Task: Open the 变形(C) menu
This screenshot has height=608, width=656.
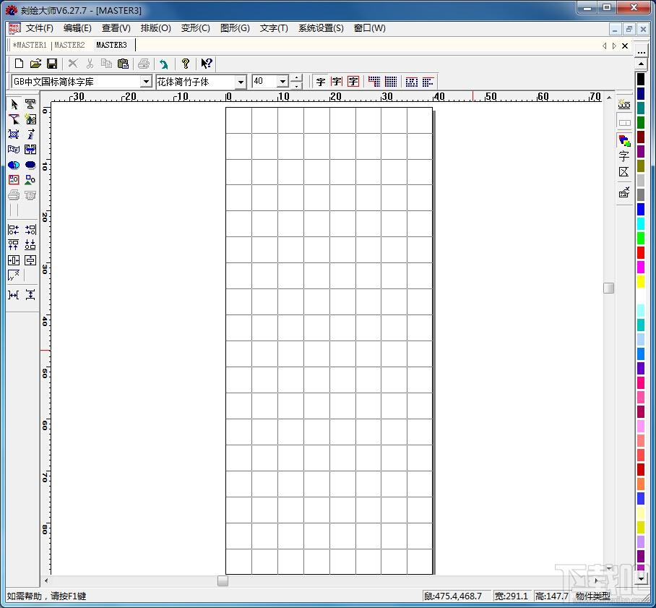Action: (195, 28)
